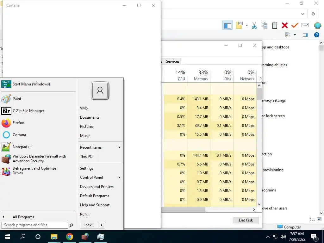Expand Recent Items submenu
Viewport: 324px width, 243px height.
[x=119, y=147]
